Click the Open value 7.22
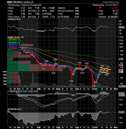This screenshot has height=129, width=126. (23, 8)
